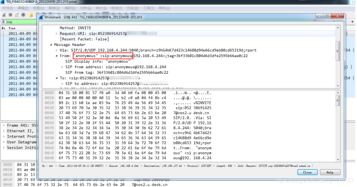Click the Wireshark fin icon in dialog title
The height and width of the screenshot is (187, 357).
pyautogui.click(x=41, y=17)
